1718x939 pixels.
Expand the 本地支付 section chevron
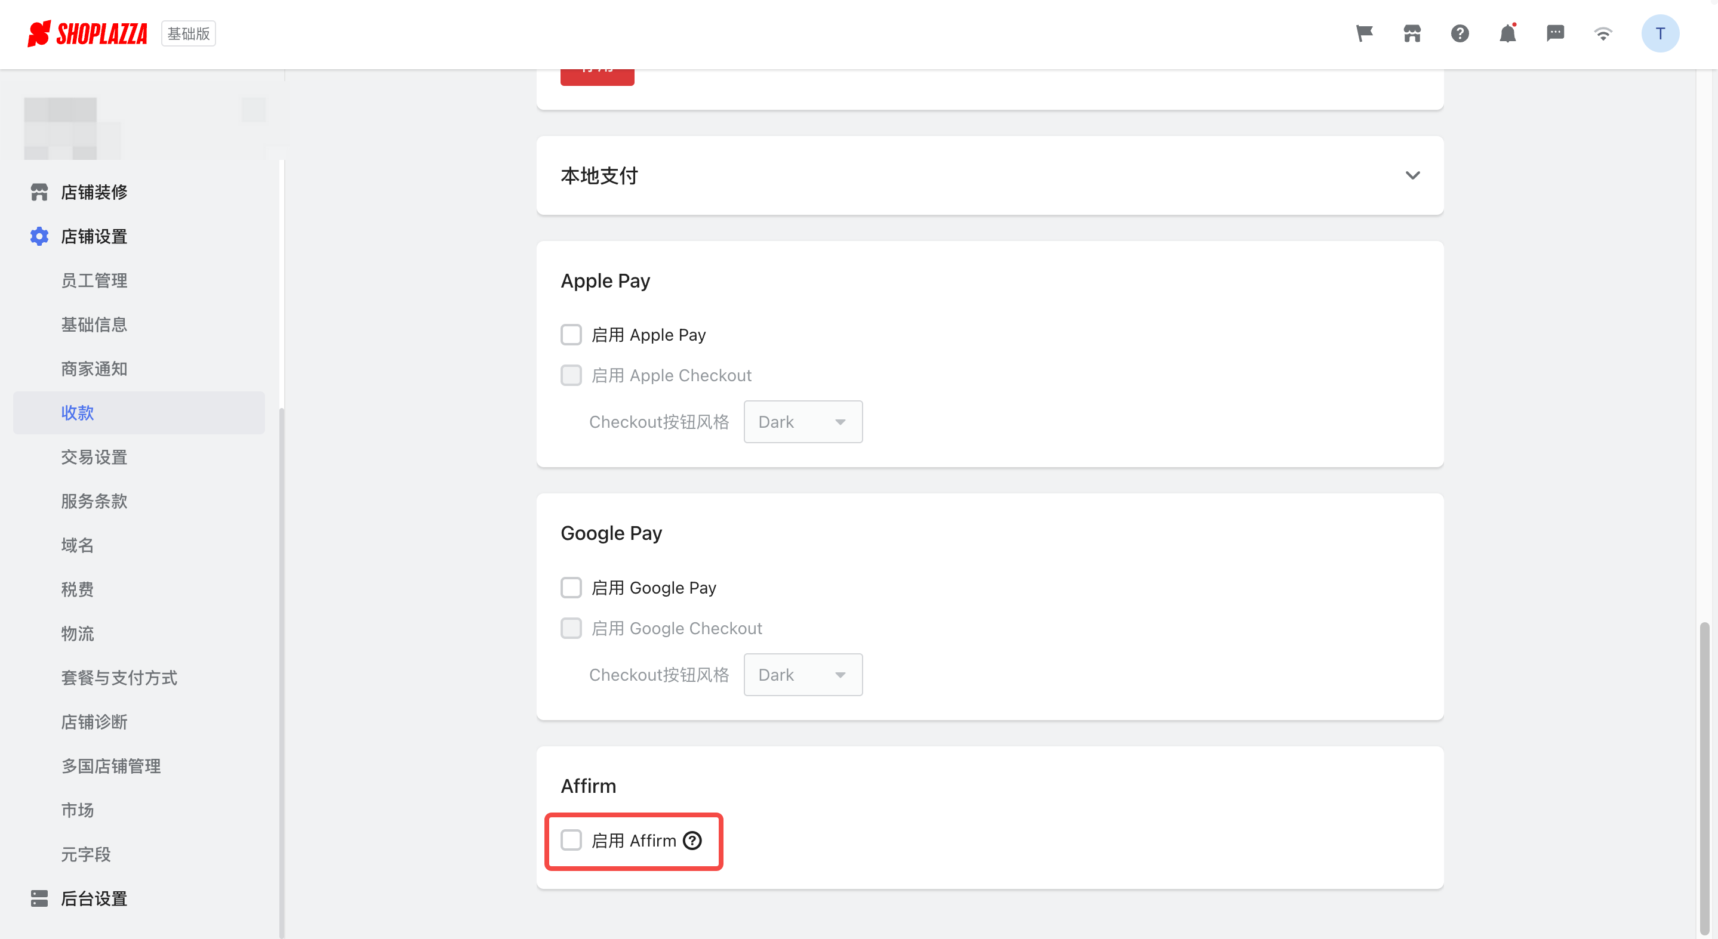point(1412,175)
